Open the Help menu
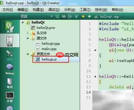134x110 pixels. [117, 10]
